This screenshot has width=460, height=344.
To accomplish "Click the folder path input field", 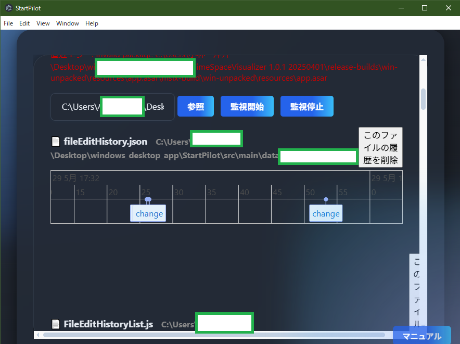I will (x=112, y=107).
